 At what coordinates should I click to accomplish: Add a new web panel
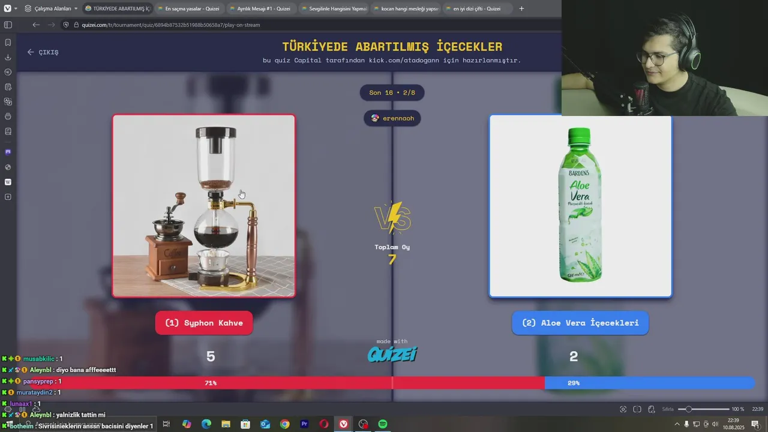click(x=8, y=197)
